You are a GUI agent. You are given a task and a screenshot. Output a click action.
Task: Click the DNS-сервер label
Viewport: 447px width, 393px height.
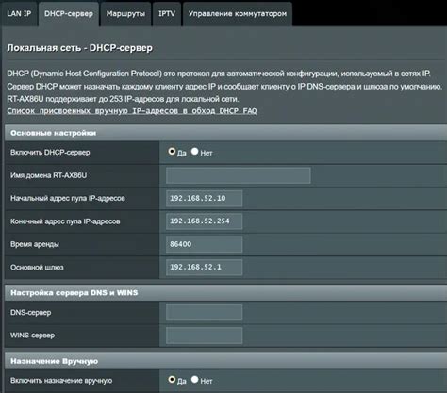(31, 313)
